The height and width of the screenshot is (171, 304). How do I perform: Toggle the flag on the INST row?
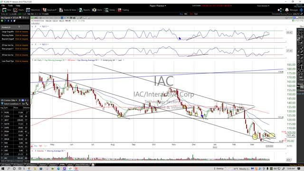[x=2, y=135]
